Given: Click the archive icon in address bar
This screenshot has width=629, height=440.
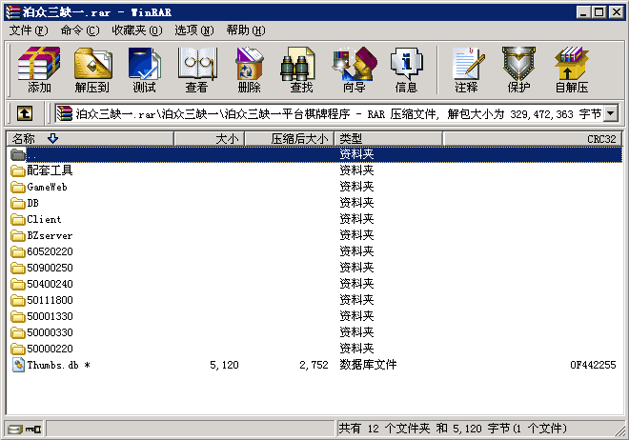Looking at the screenshot, I should point(64,113).
